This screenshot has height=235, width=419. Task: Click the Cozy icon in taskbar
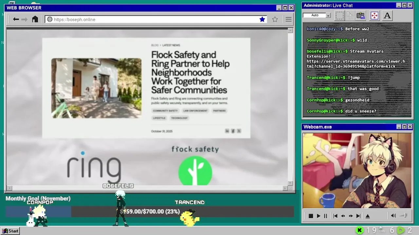point(382,230)
